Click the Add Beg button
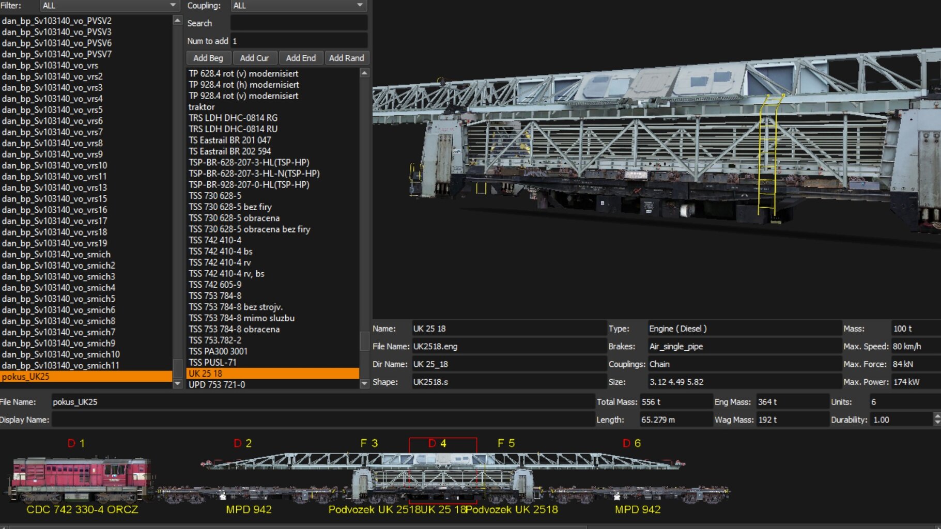 point(208,58)
